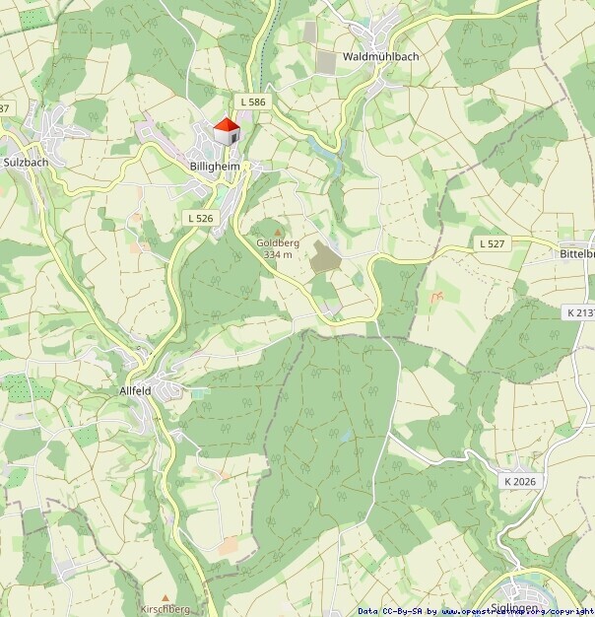This screenshot has height=617, width=595.
Task: Click the Kirschberg hill label
Action: [x=165, y=609]
